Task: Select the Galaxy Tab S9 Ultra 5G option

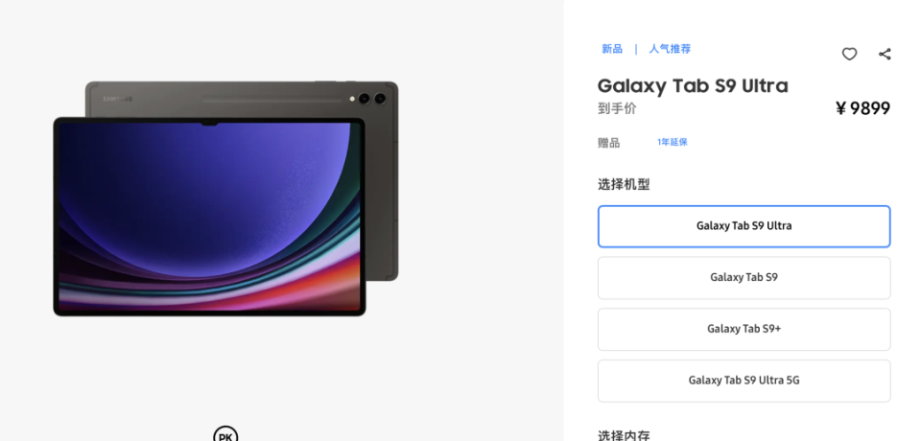Action: pyautogui.click(x=744, y=381)
